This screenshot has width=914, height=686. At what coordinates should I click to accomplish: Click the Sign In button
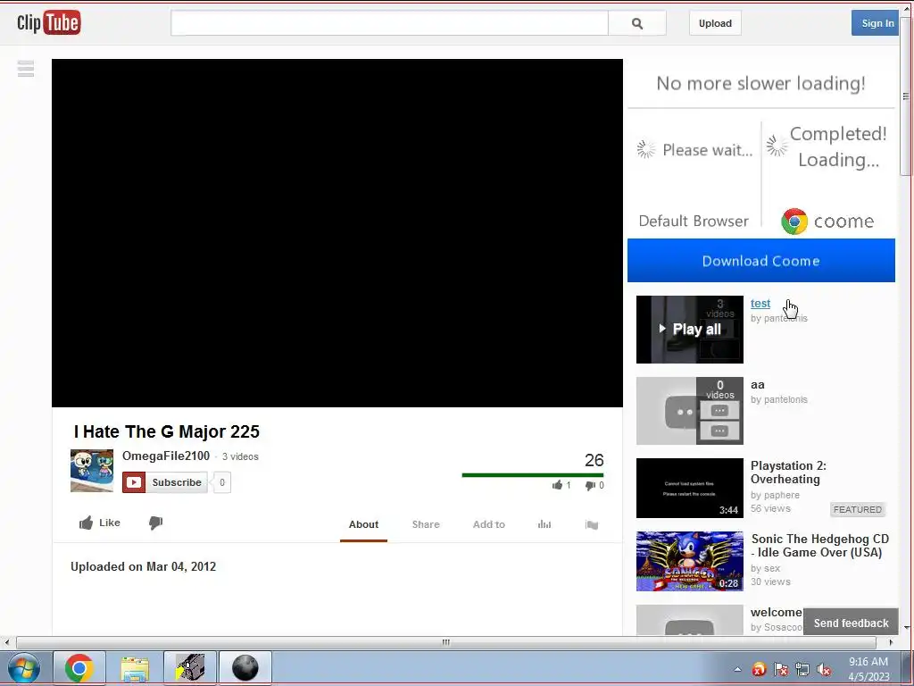tap(875, 23)
